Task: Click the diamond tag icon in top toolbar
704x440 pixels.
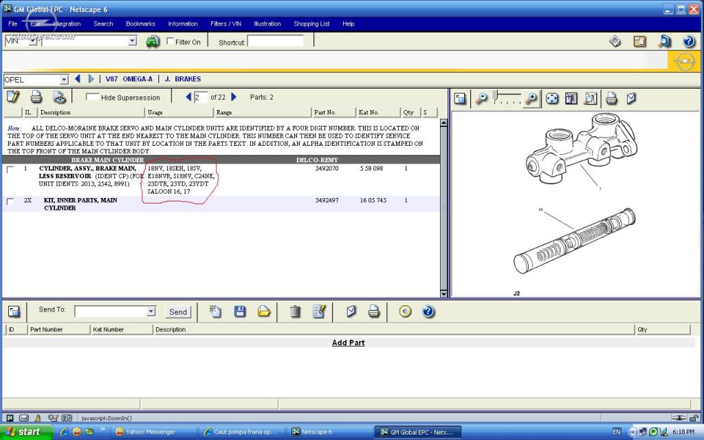Action: (615, 41)
